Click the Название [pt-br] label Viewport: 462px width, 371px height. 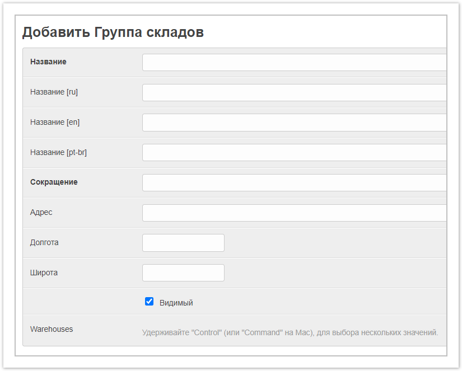pos(58,152)
